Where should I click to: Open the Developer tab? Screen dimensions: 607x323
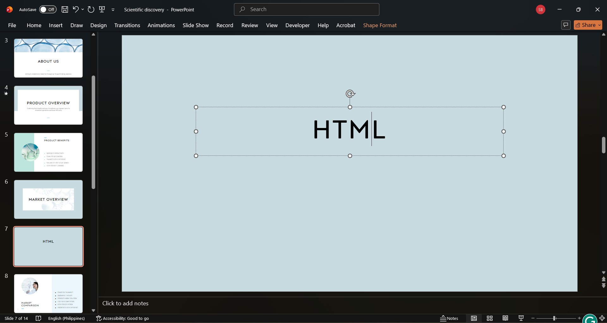[297, 25]
